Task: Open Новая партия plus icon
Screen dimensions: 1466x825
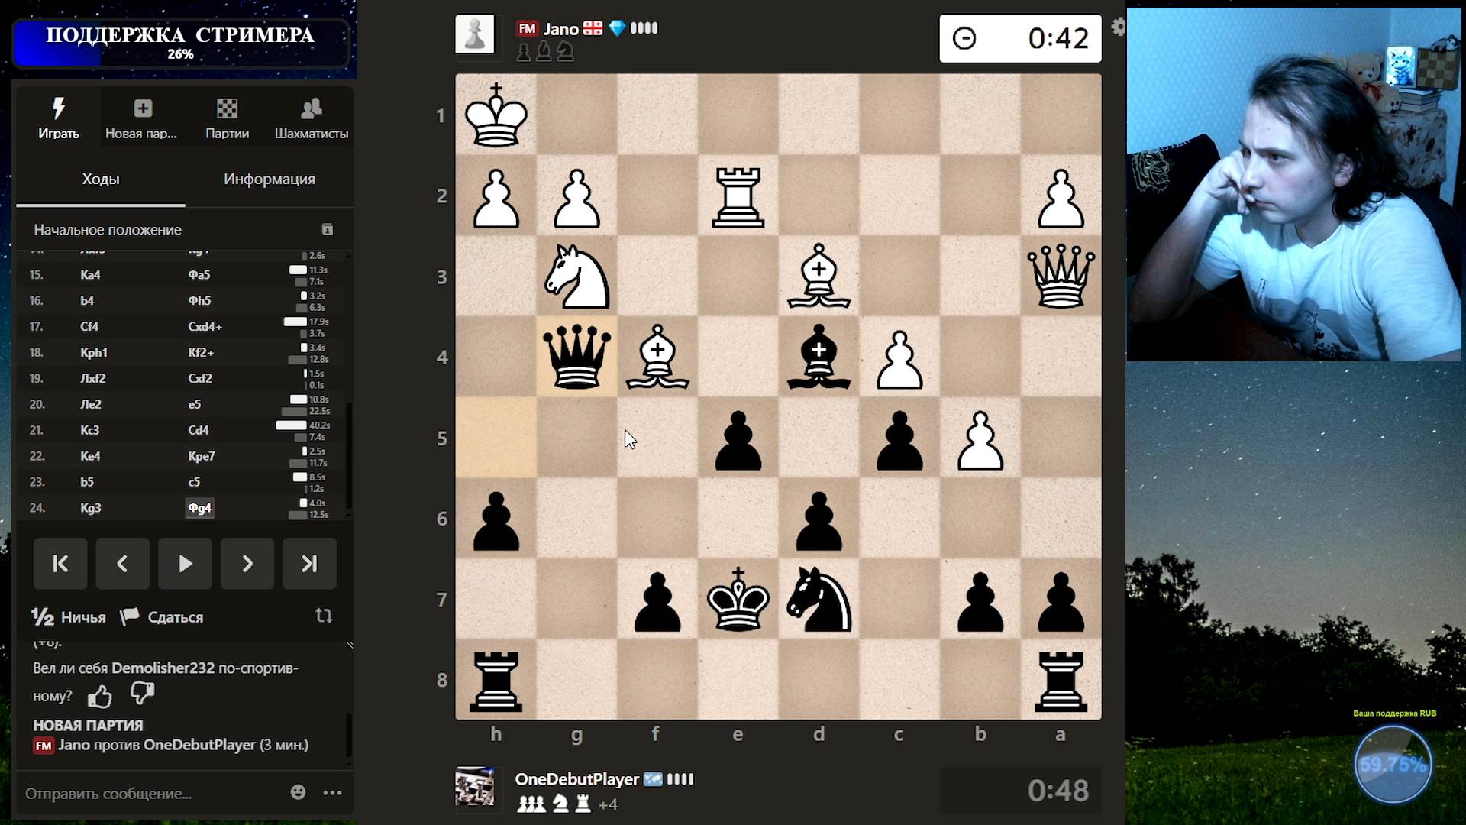Action: click(x=142, y=109)
